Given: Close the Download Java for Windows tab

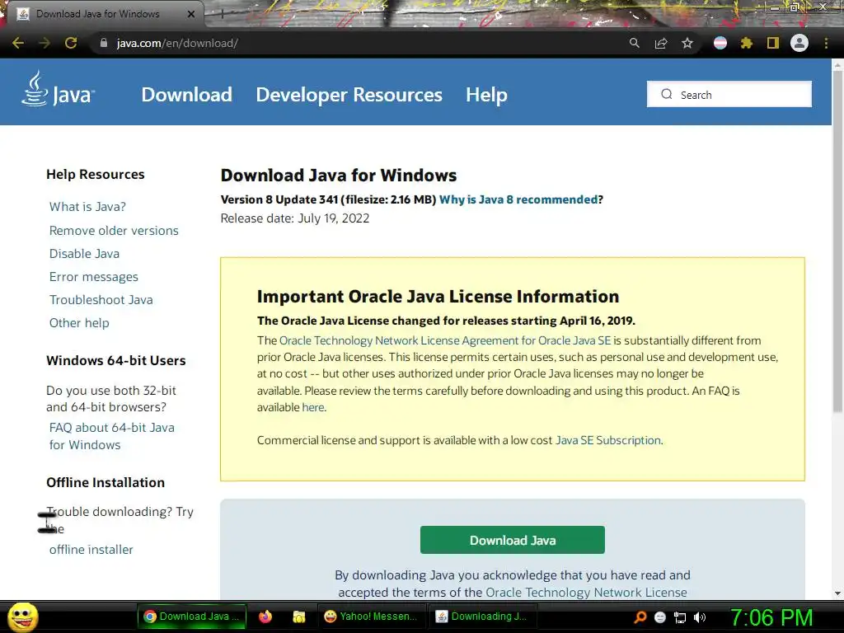Looking at the screenshot, I should pos(191,14).
